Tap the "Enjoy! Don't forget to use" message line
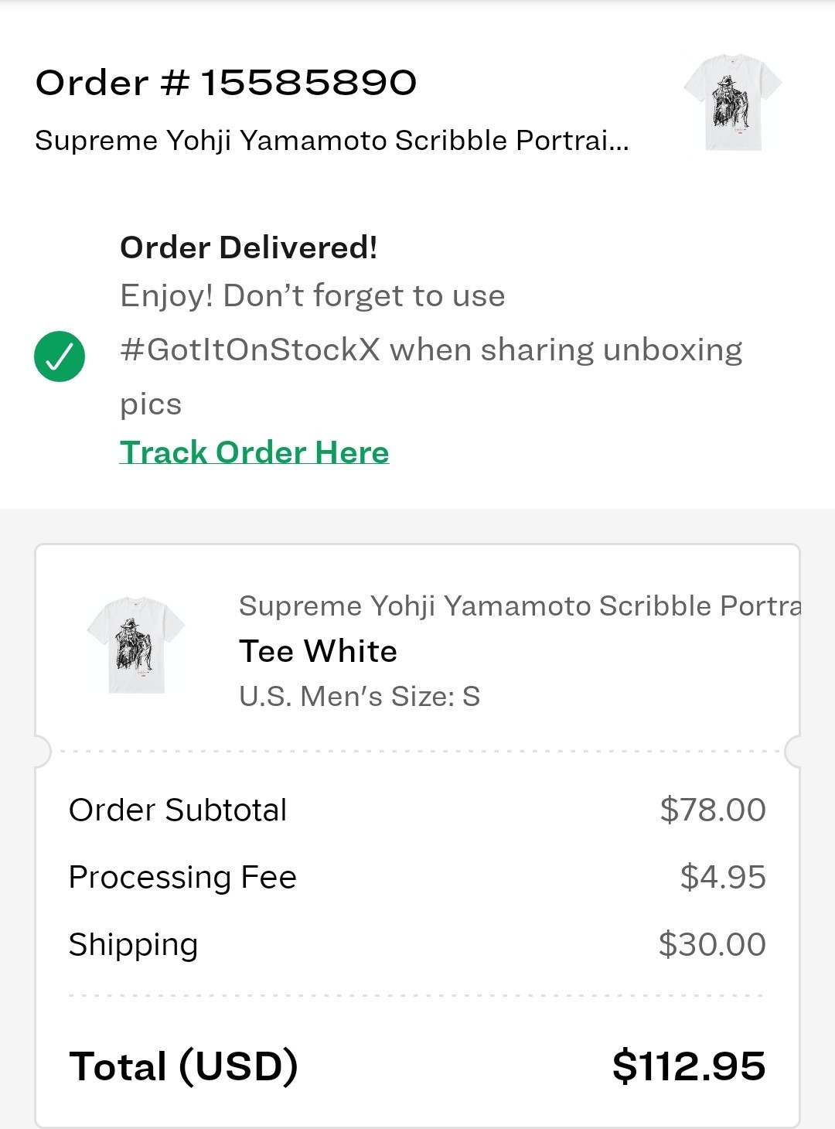This screenshot has width=835, height=1129. point(312,295)
